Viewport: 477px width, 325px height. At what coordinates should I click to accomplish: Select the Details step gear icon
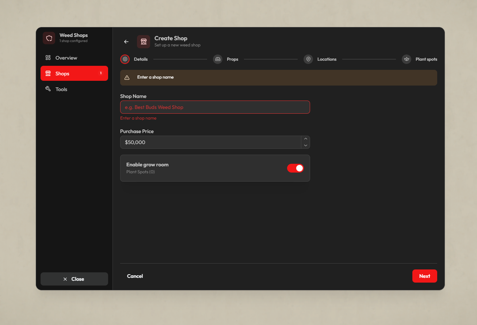[x=125, y=59]
